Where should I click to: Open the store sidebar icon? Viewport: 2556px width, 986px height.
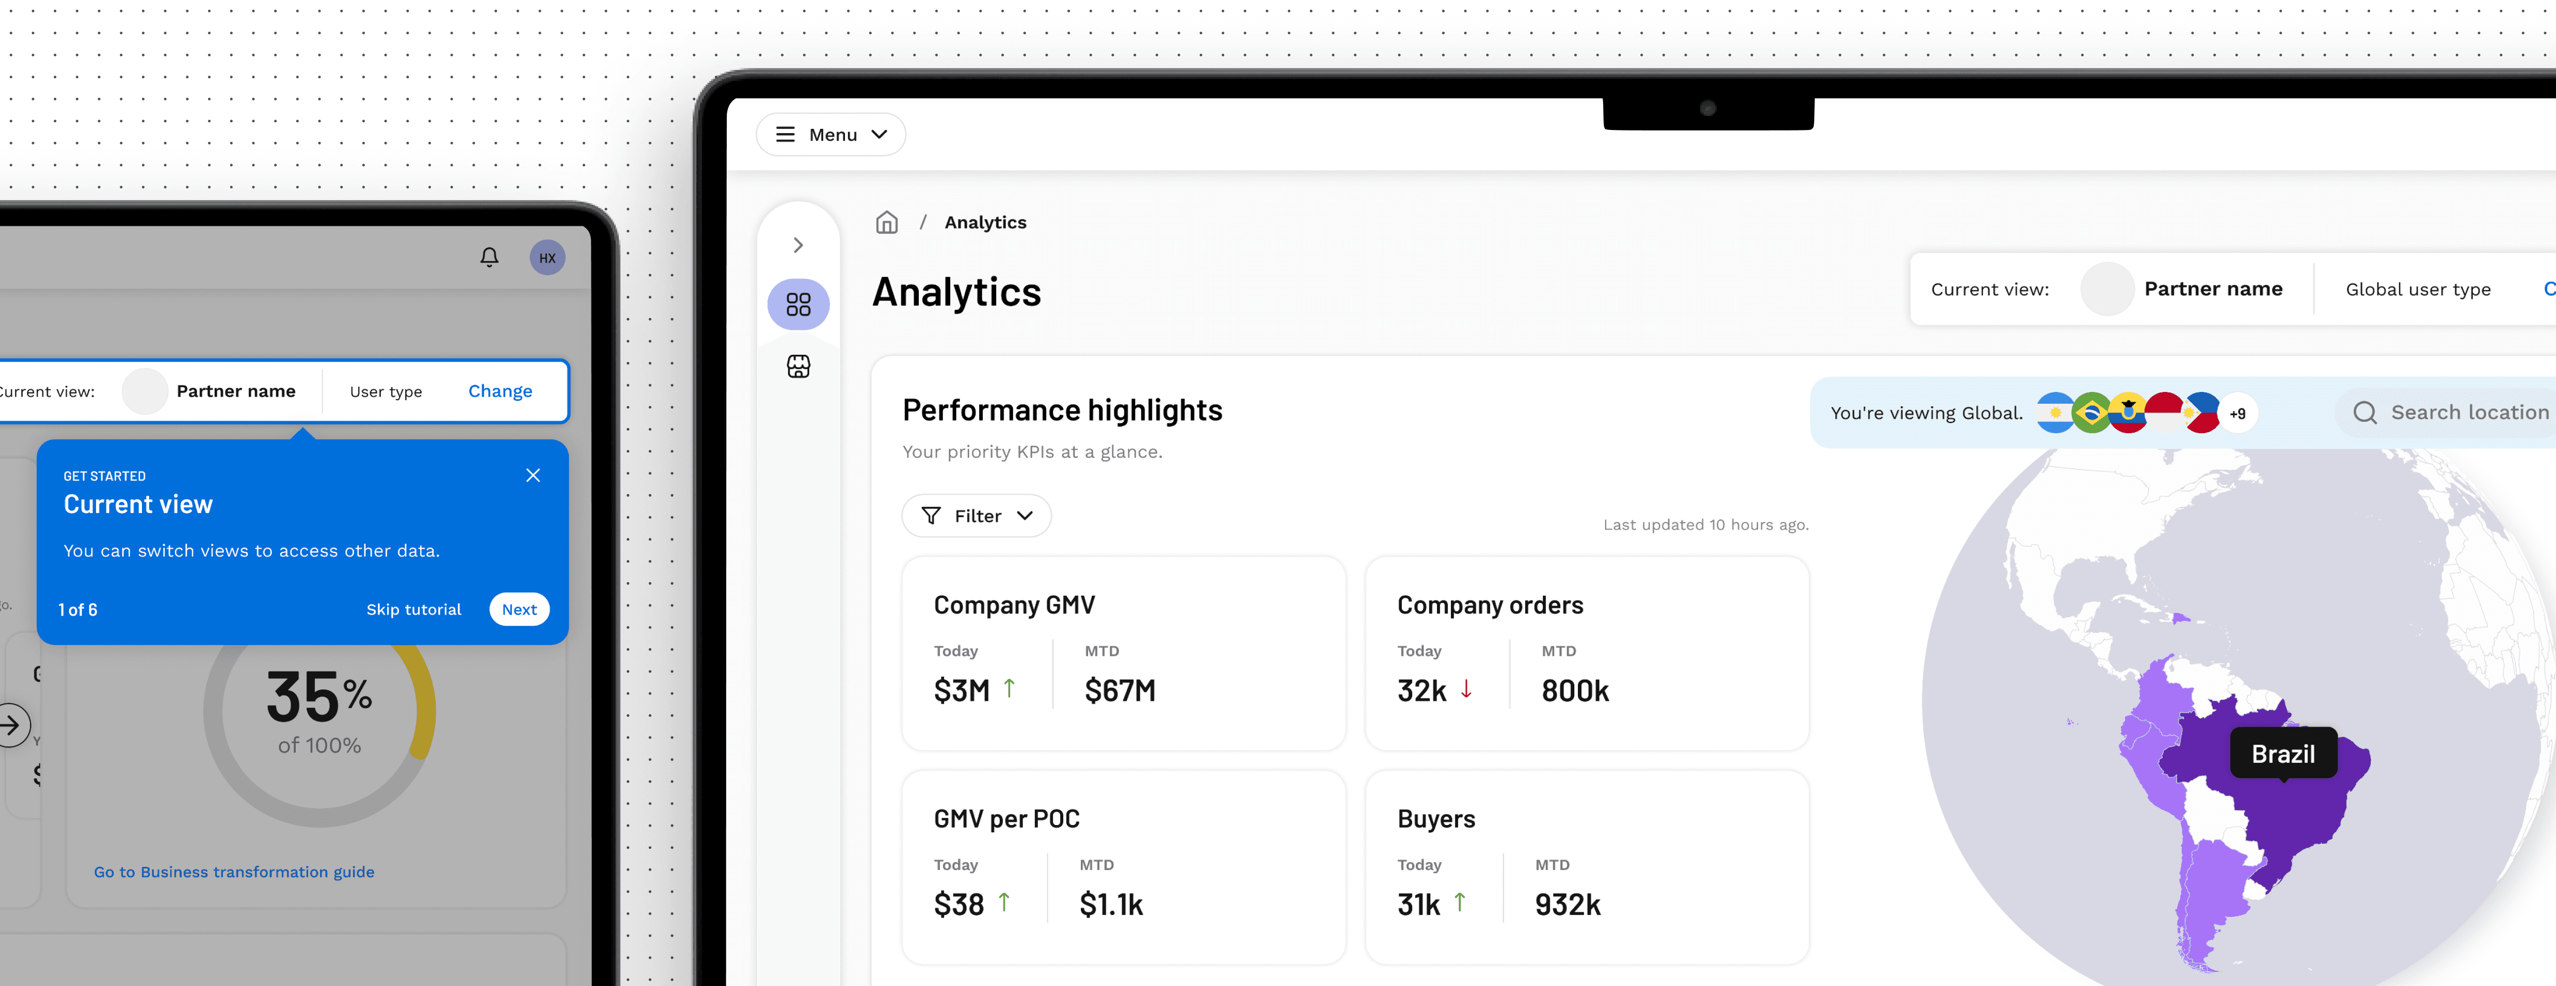[799, 367]
